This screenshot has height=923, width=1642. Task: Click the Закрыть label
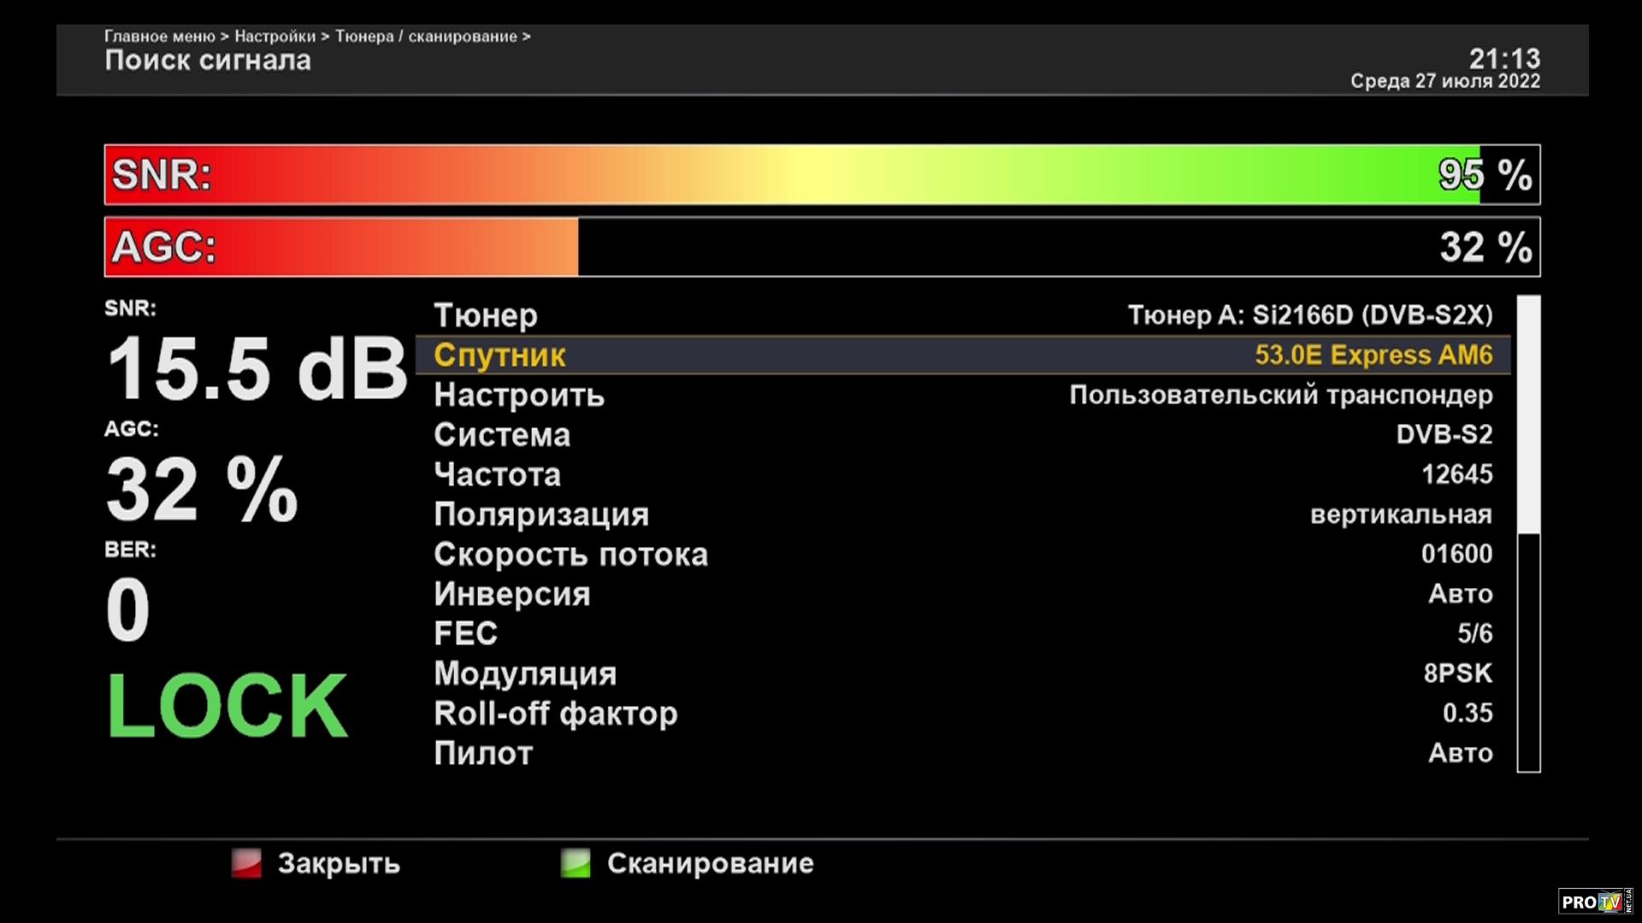pos(339,863)
